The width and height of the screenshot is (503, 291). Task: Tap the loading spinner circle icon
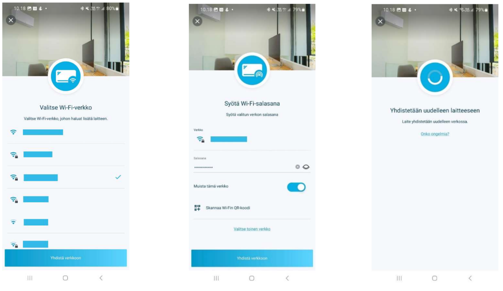[x=435, y=77]
